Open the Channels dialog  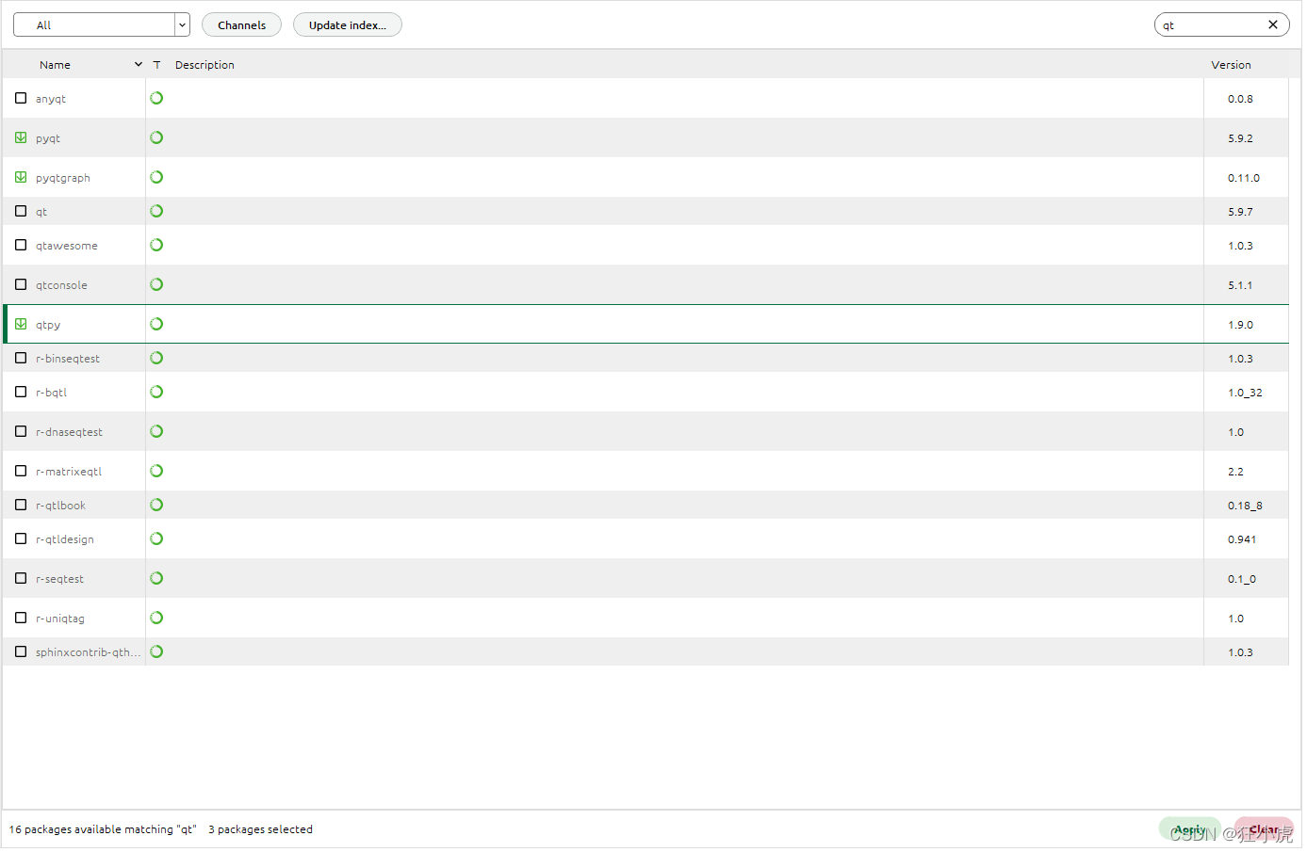click(241, 24)
